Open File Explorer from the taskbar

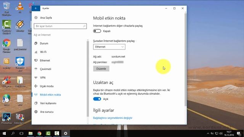(30, 134)
